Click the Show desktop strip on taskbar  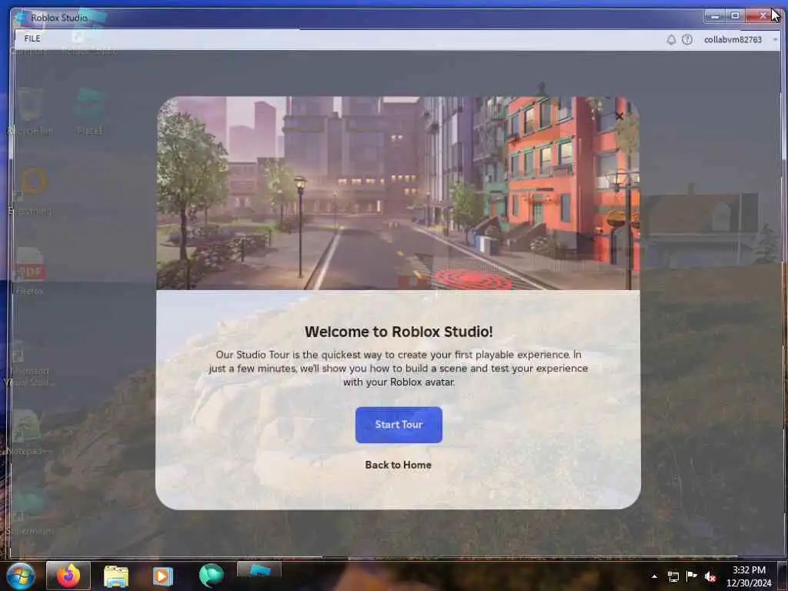784,576
